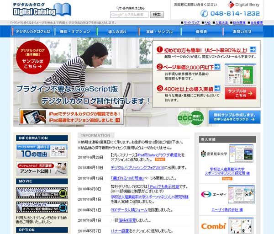Click the red circle サンプルはこちら badge
This screenshot has height=234, width=274.
click(x=33, y=58)
